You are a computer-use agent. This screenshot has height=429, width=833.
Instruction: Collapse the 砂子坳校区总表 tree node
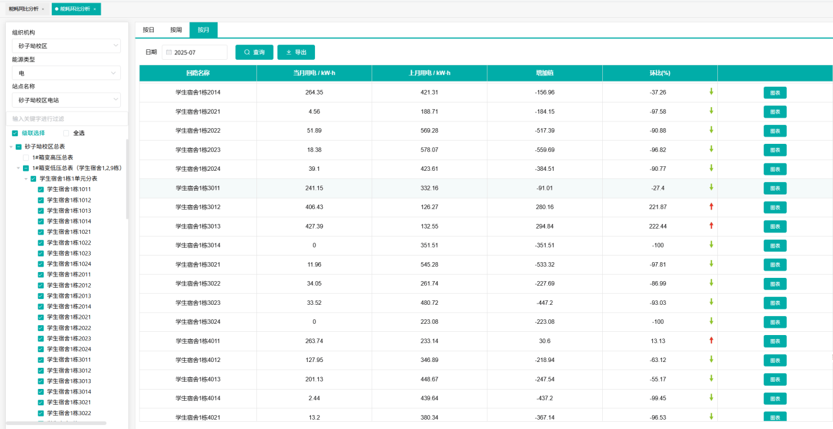(11, 147)
